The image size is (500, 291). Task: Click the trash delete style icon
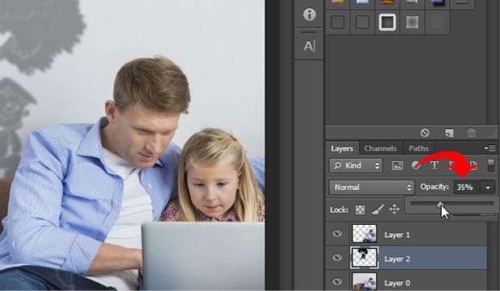(x=472, y=132)
